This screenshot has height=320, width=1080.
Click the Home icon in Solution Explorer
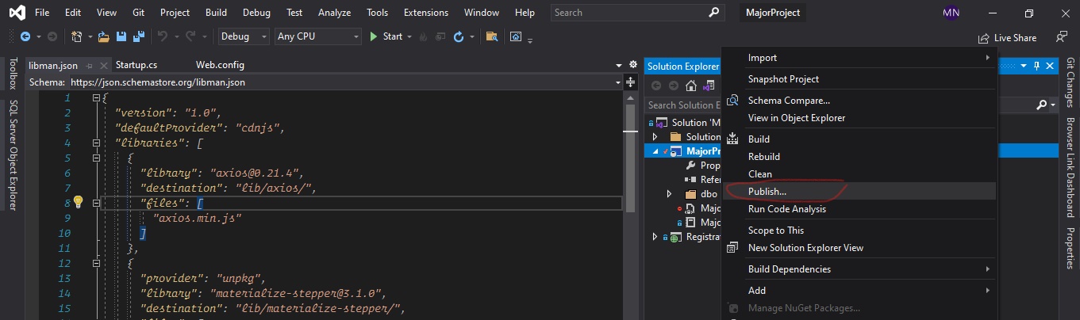[691, 86]
